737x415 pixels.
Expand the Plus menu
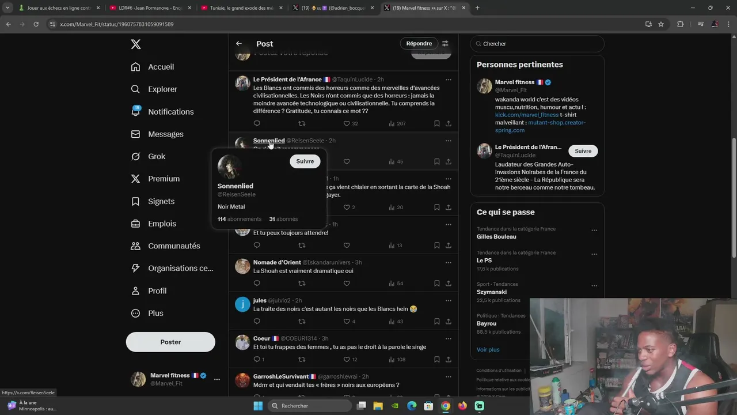147,314
